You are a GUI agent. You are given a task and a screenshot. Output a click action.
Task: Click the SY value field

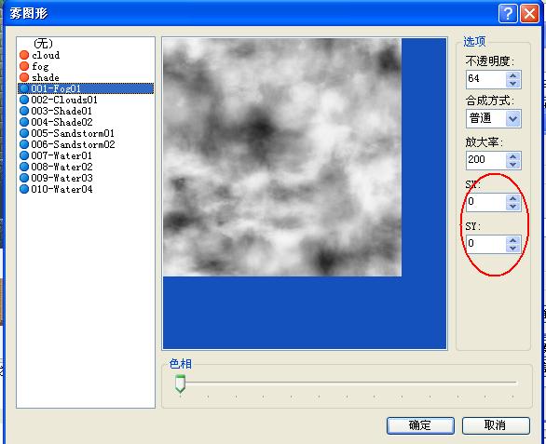coord(485,244)
